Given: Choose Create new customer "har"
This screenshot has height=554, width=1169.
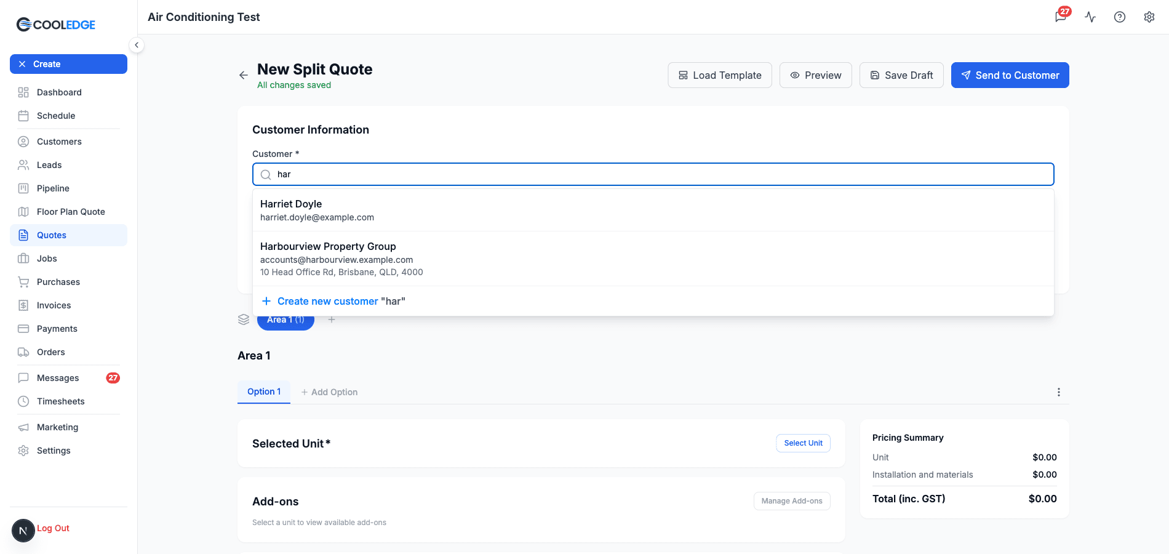Looking at the screenshot, I should (x=653, y=301).
